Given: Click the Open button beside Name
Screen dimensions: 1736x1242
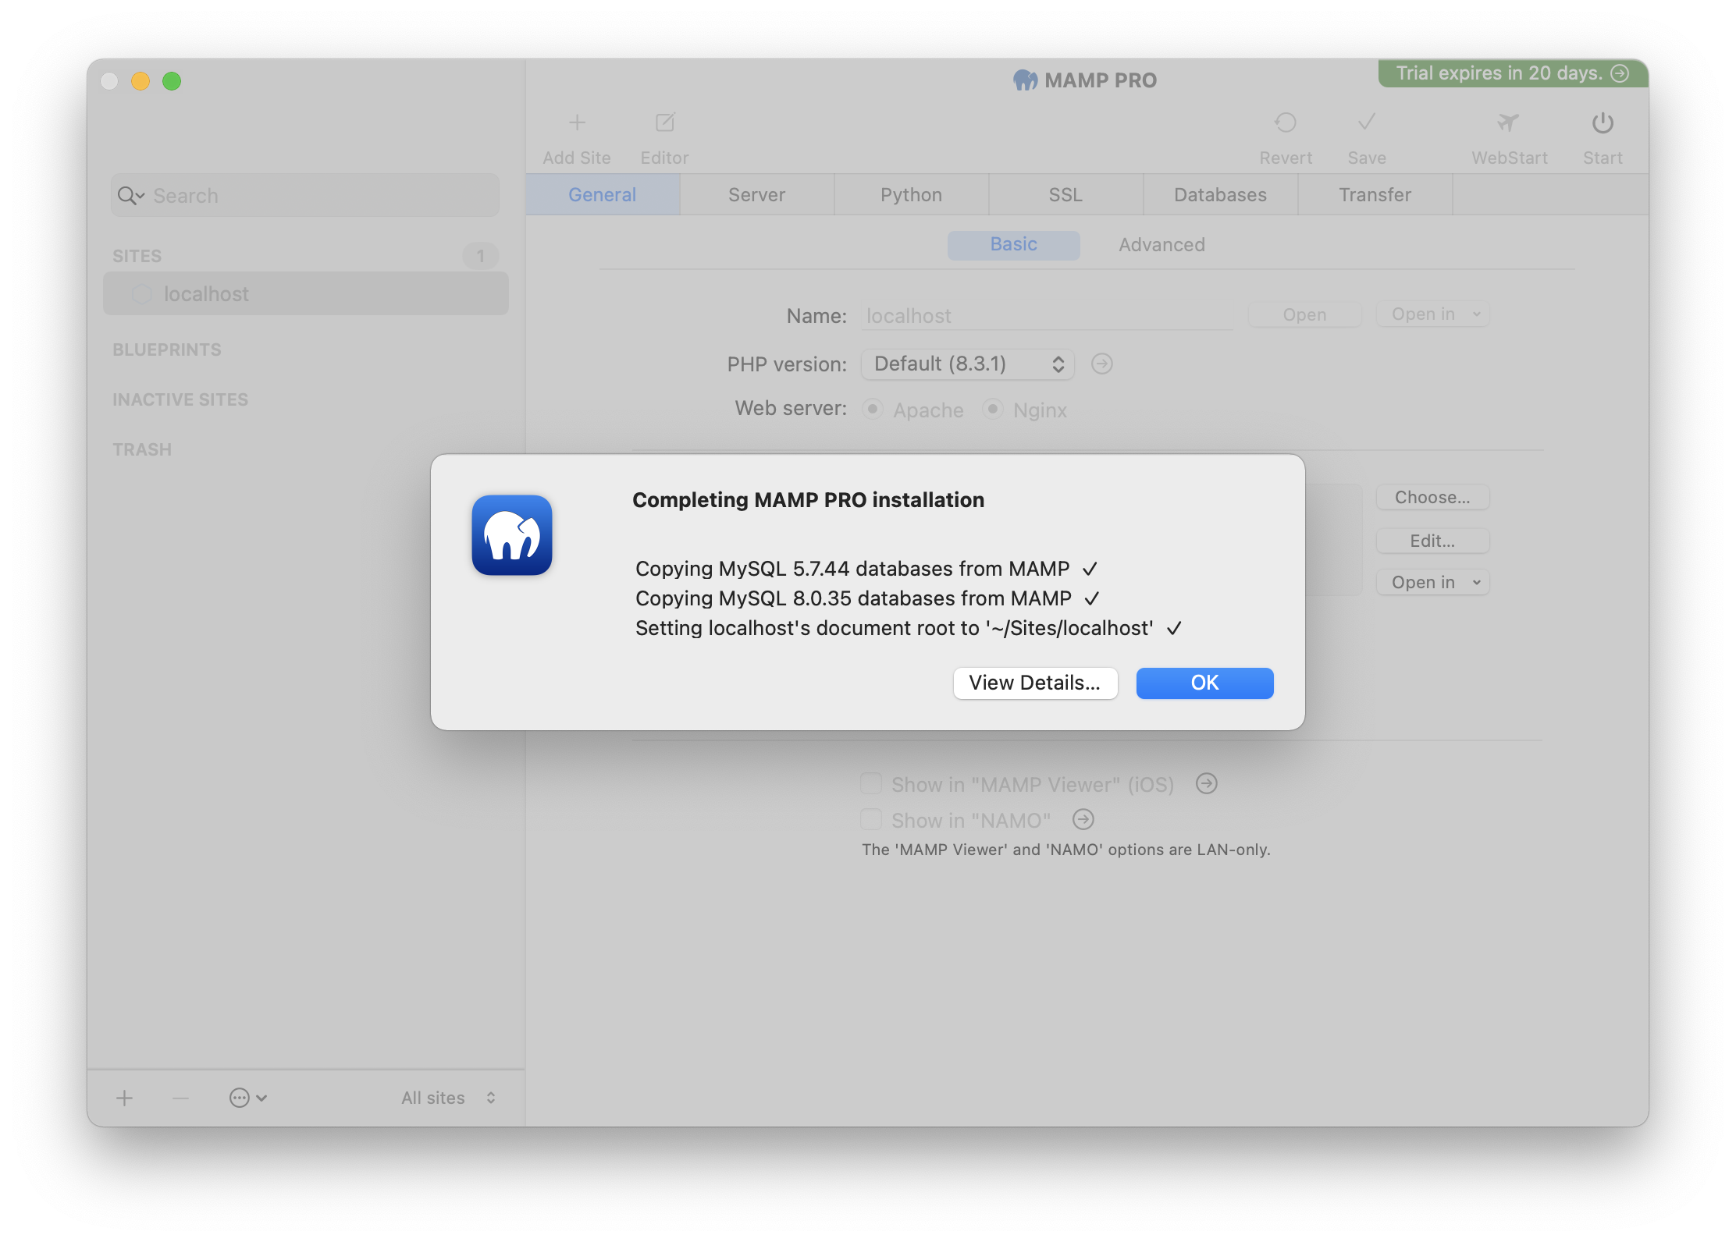Looking at the screenshot, I should click(1304, 314).
